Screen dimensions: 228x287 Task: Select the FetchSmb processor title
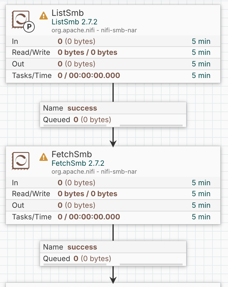[x=72, y=154]
